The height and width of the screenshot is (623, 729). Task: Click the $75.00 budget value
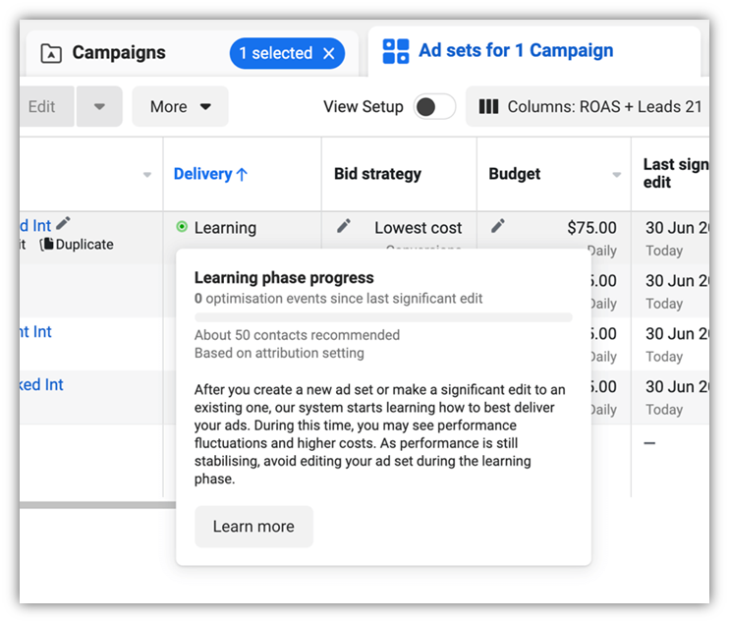pos(591,228)
